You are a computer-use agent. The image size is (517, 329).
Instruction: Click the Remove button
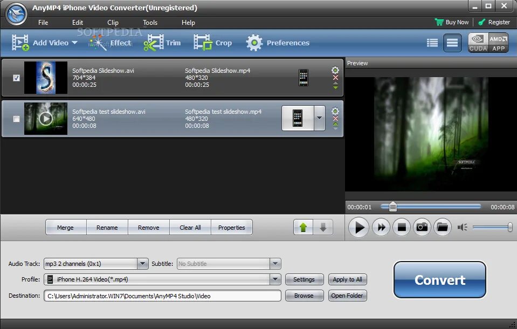click(x=149, y=228)
